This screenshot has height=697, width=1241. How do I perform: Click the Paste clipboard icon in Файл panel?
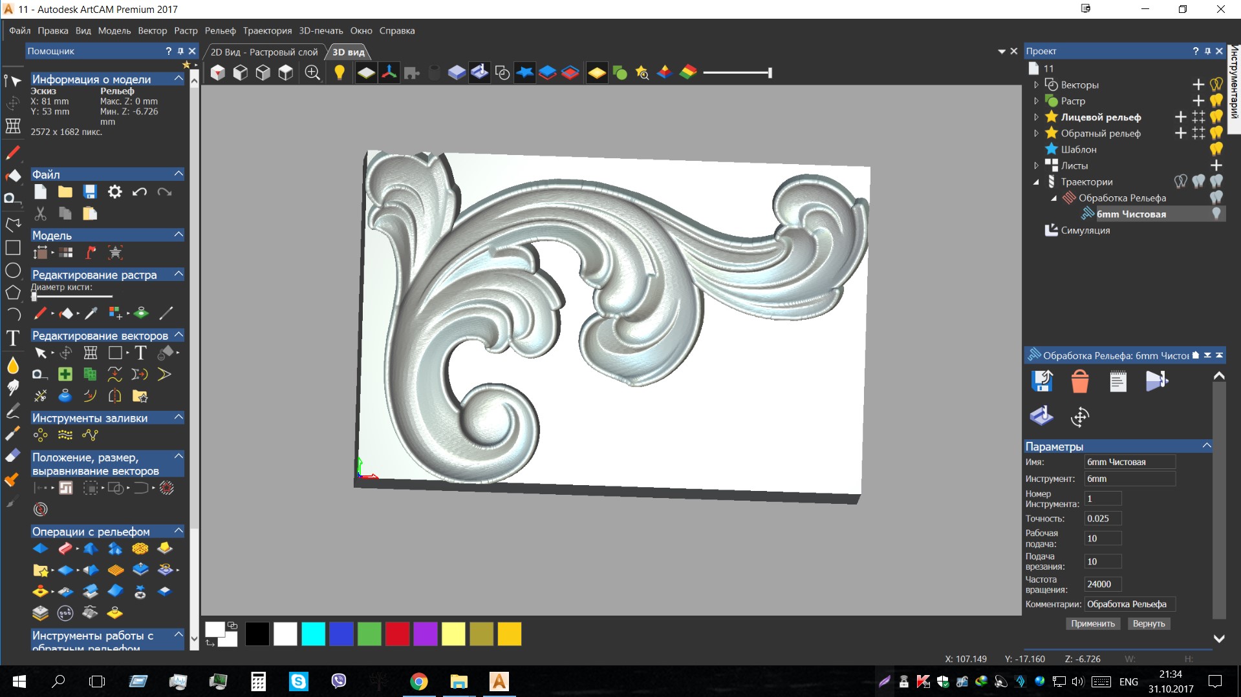click(x=90, y=214)
